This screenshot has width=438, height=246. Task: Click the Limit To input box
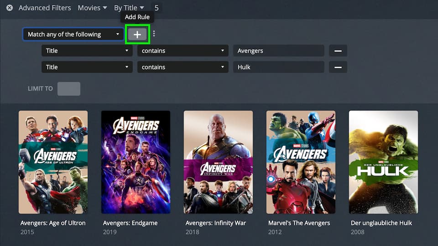pos(69,89)
